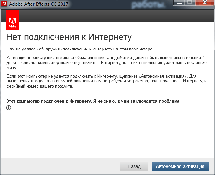Screen dimensions: 215x175
Task: Click the heading Нет подключения к Интернету
Action: click(69, 37)
